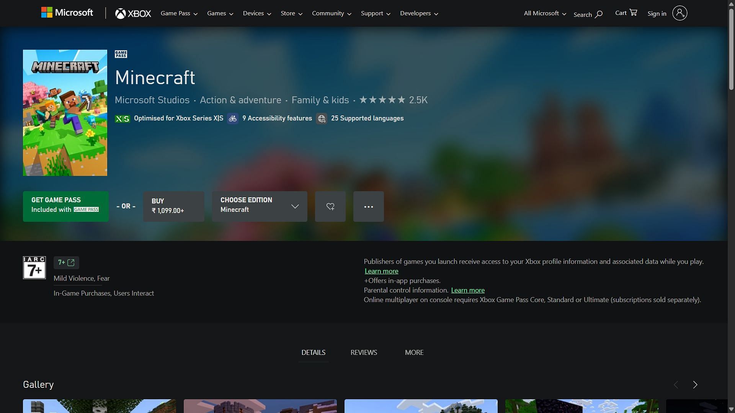Add Minecraft to wishlist heart icon
Viewport: 735px width, 413px height.
click(x=330, y=206)
